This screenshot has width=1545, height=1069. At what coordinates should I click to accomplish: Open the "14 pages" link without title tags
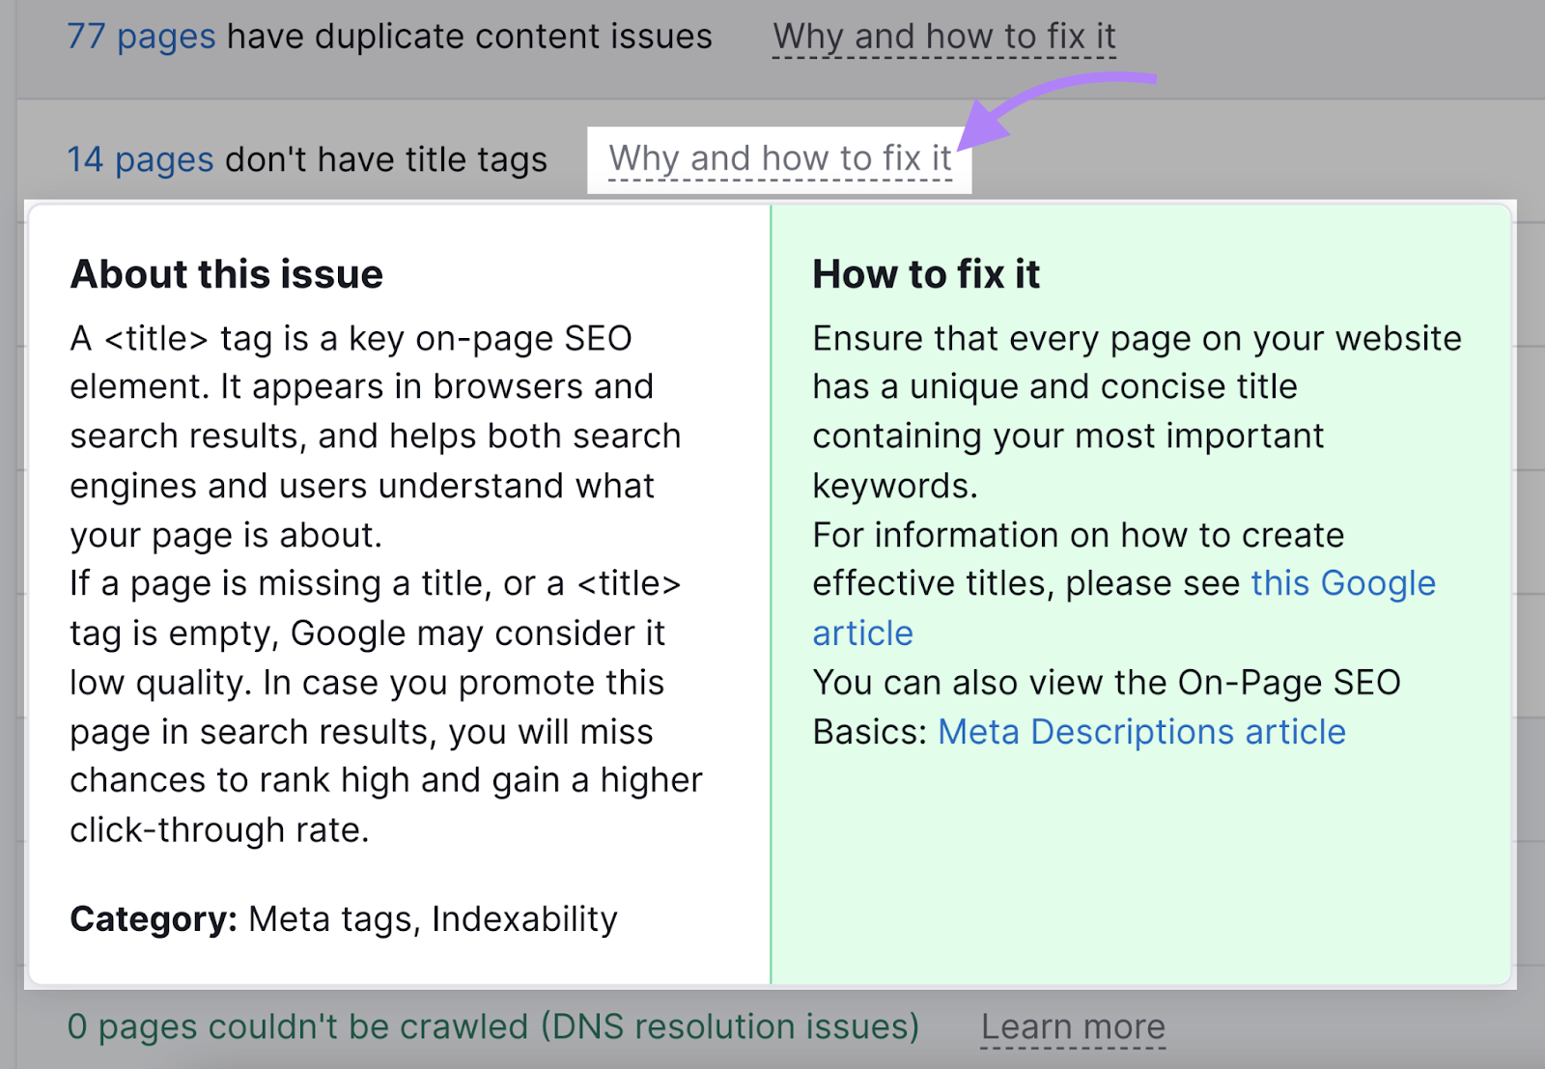pos(140,159)
